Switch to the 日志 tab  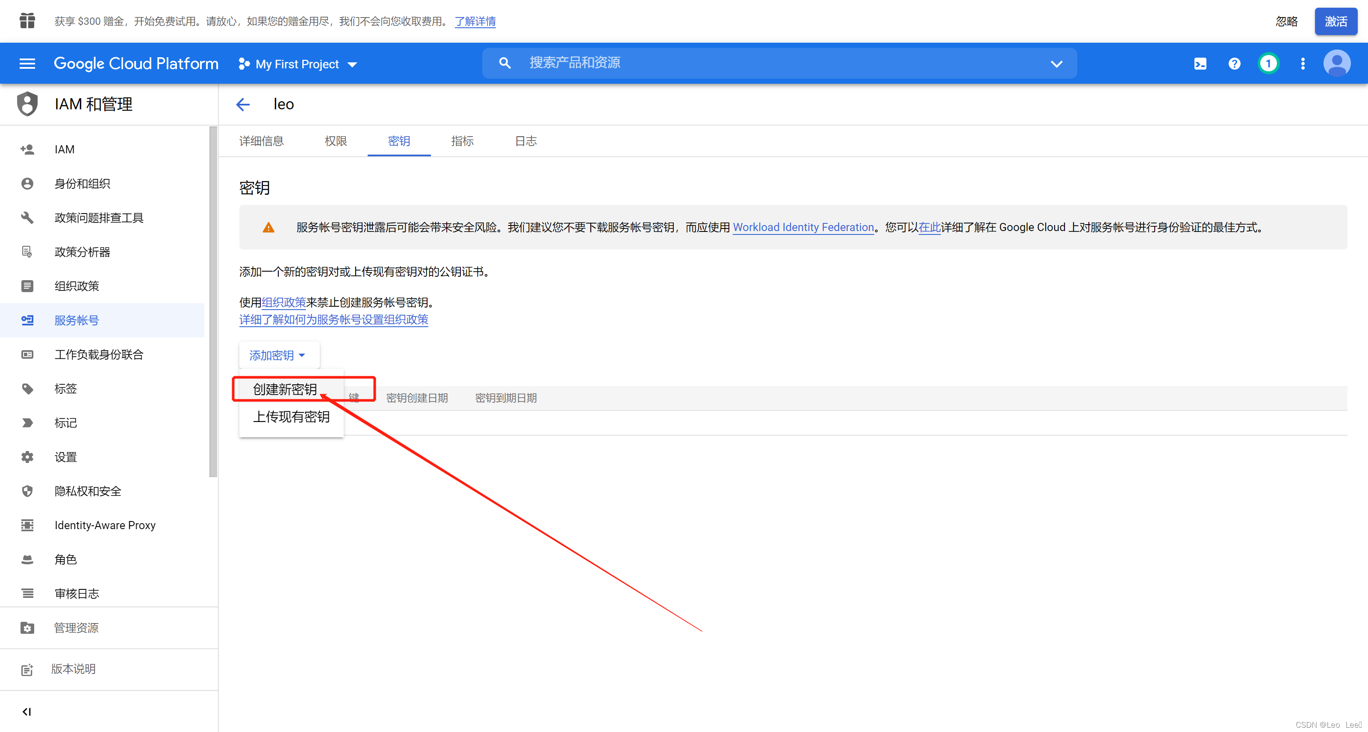pos(525,141)
